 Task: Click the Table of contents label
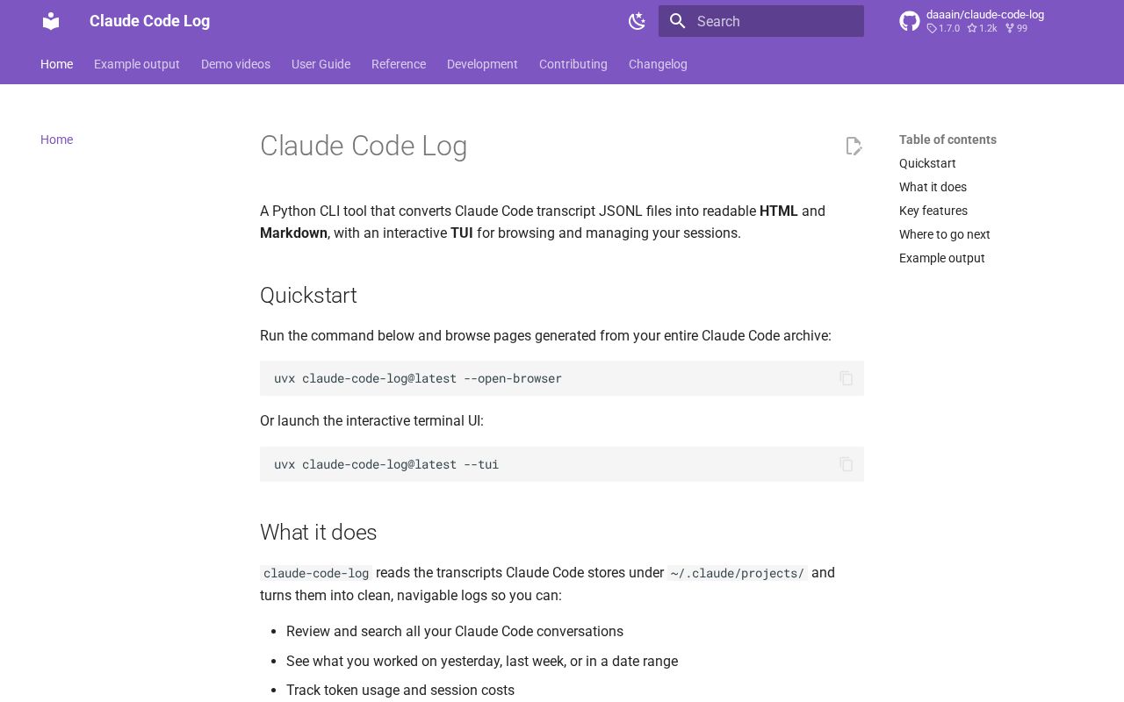pos(947,140)
